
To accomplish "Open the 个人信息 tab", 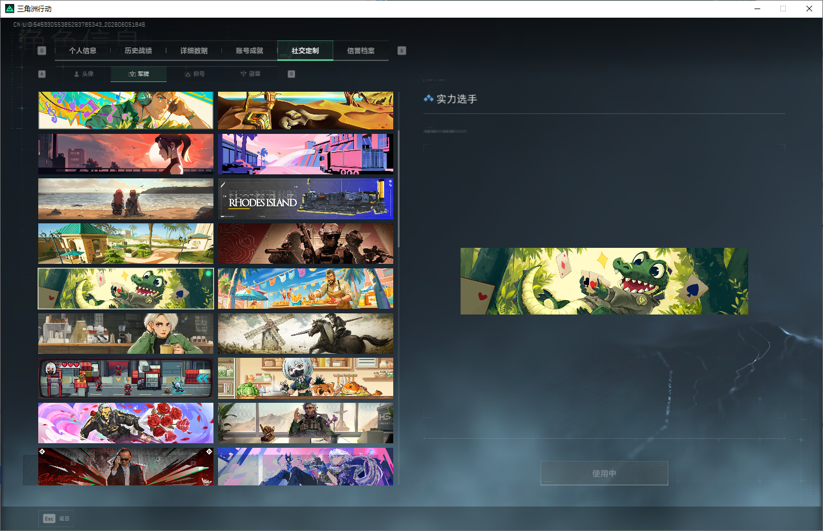I will point(83,51).
